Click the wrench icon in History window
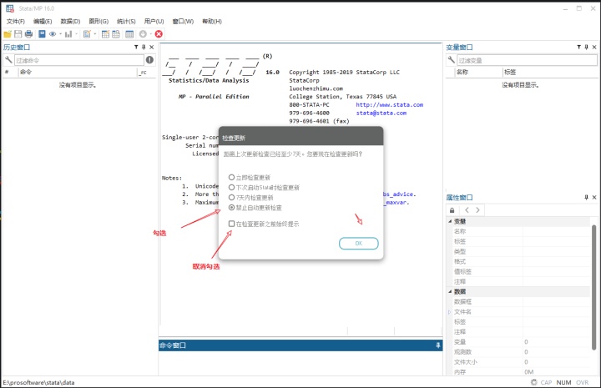Screen dimensions: 601x388 (8, 60)
